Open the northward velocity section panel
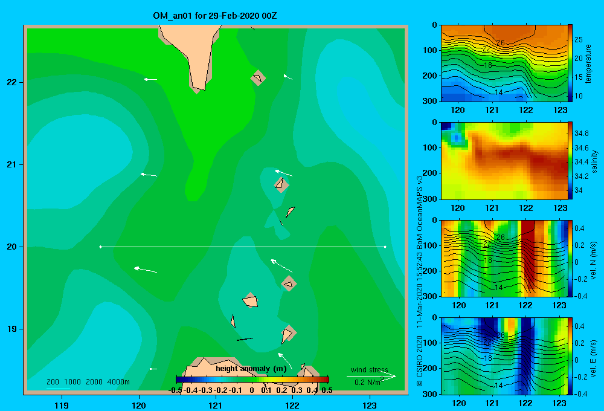The image size is (604, 411). point(504,258)
